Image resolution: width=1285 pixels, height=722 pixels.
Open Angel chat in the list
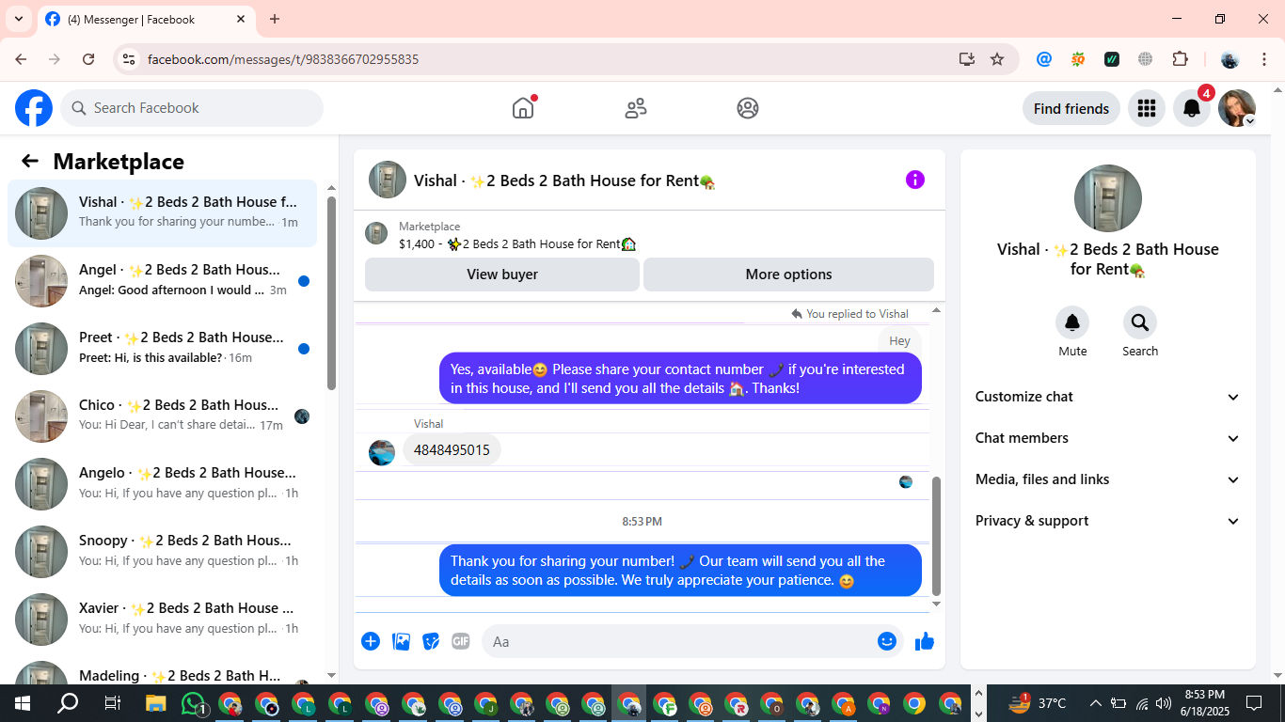coord(162,280)
